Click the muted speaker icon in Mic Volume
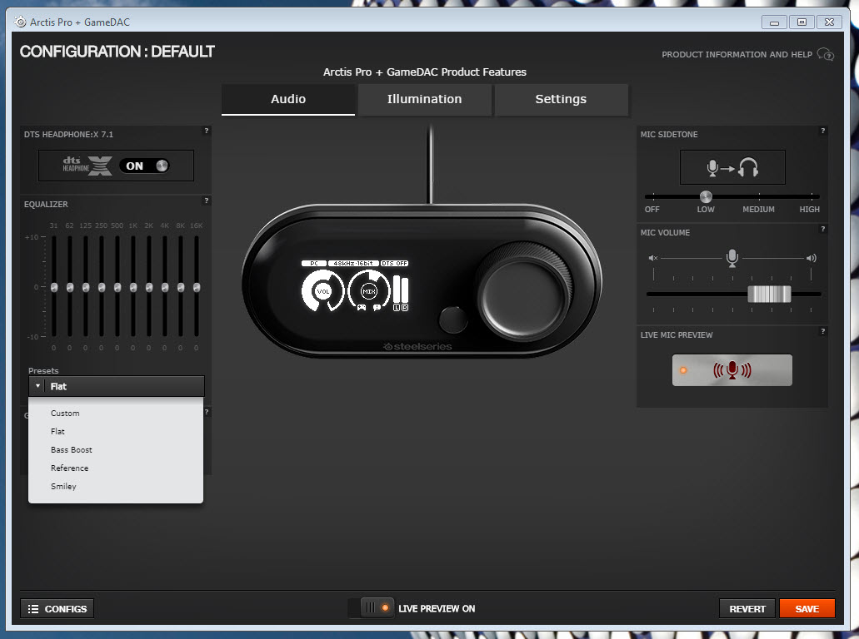 pyautogui.click(x=653, y=258)
